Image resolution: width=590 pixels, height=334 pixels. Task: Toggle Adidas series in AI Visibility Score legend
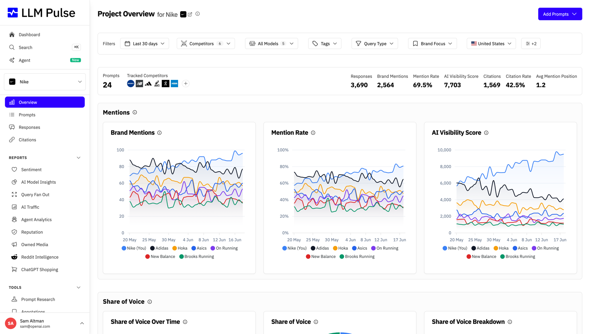point(480,248)
